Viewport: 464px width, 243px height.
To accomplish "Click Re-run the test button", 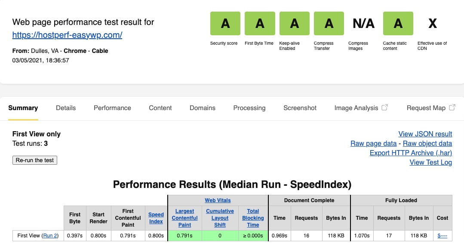I will coord(35,160).
